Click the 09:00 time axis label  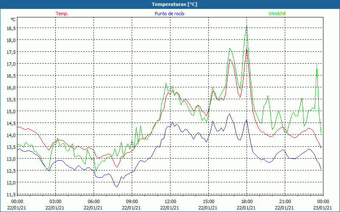click(132, 202)
